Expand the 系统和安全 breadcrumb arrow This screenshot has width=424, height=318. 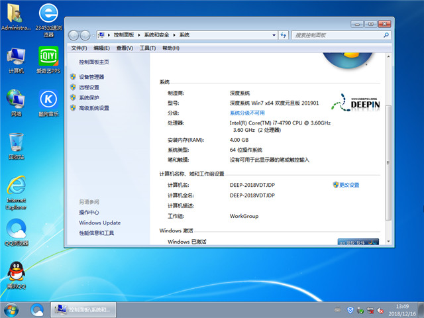click(176, 34)
